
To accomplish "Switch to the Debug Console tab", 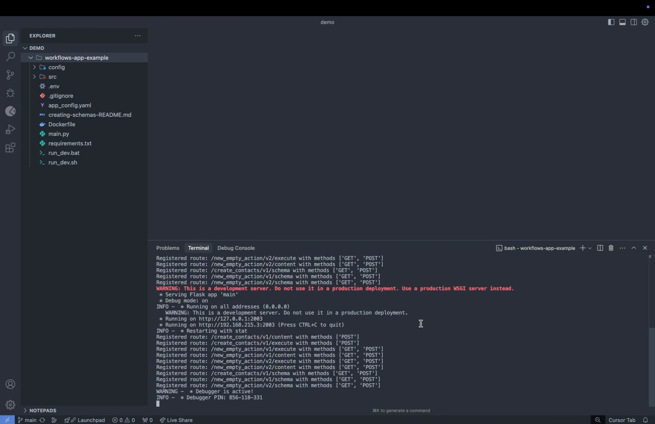I will tap(236, 248).
